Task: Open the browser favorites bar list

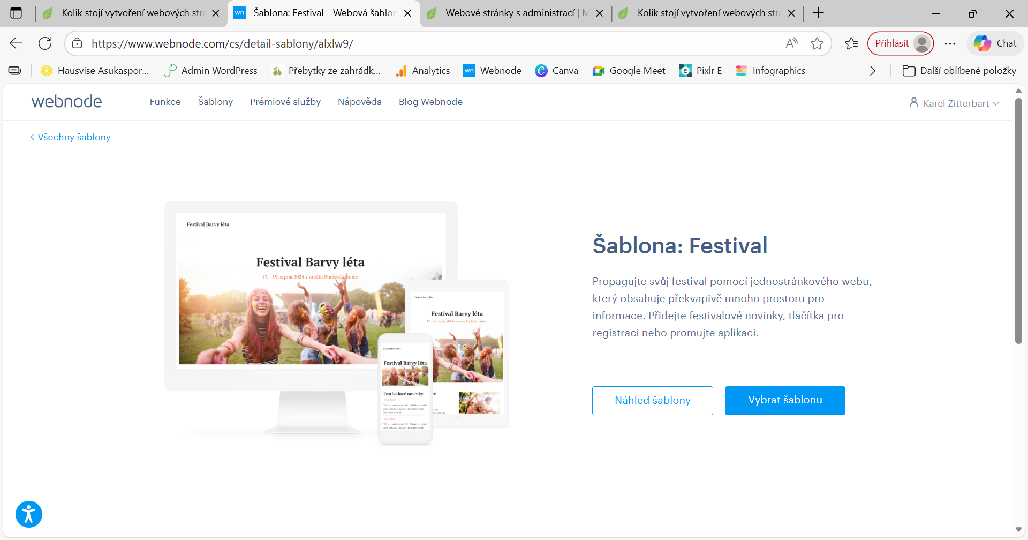Action: pos(851,43)
